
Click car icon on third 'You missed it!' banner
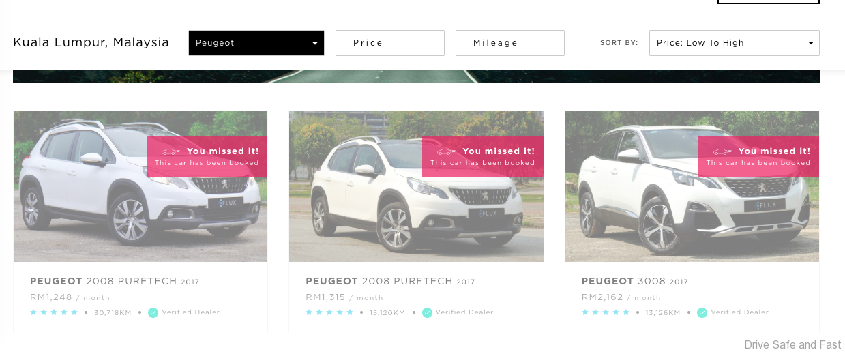click(x=722, y=151)
